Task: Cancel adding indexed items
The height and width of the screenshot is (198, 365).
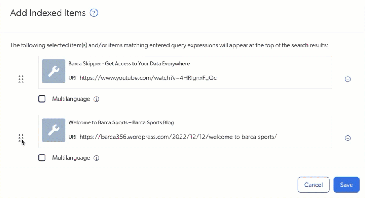Action: [313, 185]
